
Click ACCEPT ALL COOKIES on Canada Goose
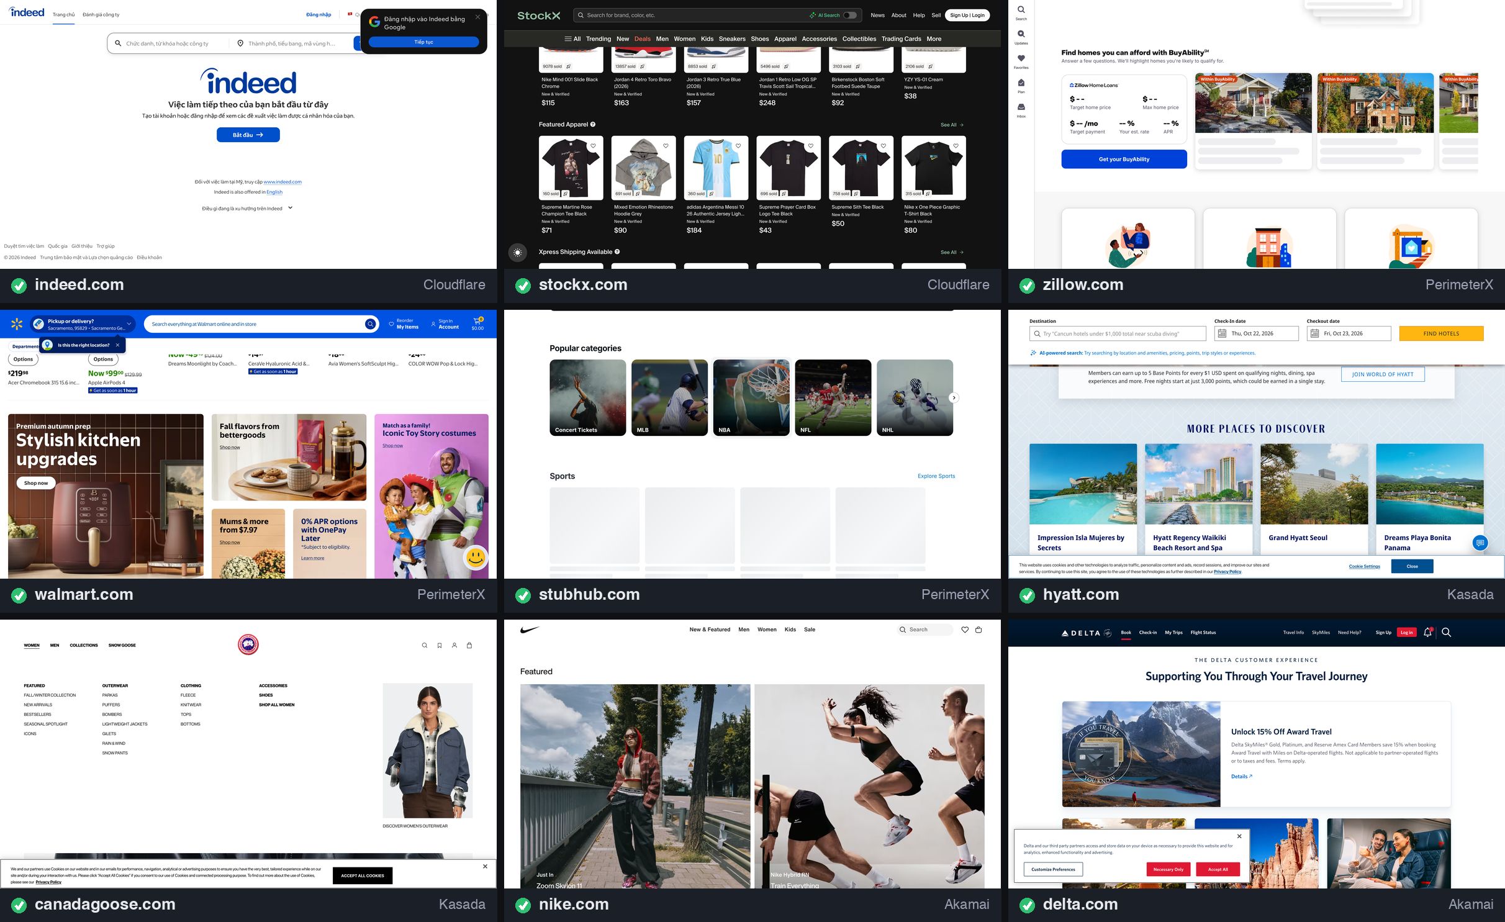[x=363, y=875]
